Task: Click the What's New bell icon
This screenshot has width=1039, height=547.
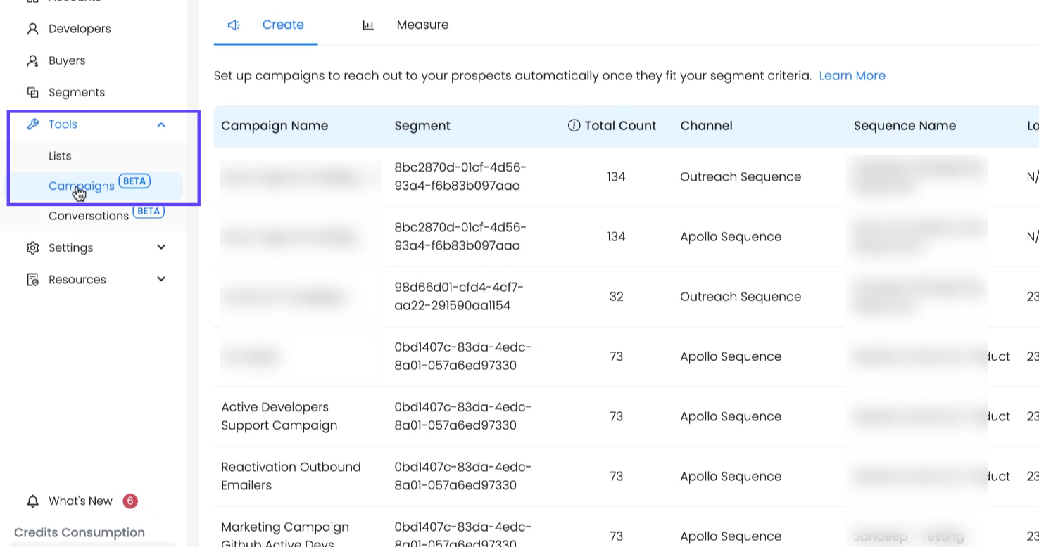Action: coord(32,501)
